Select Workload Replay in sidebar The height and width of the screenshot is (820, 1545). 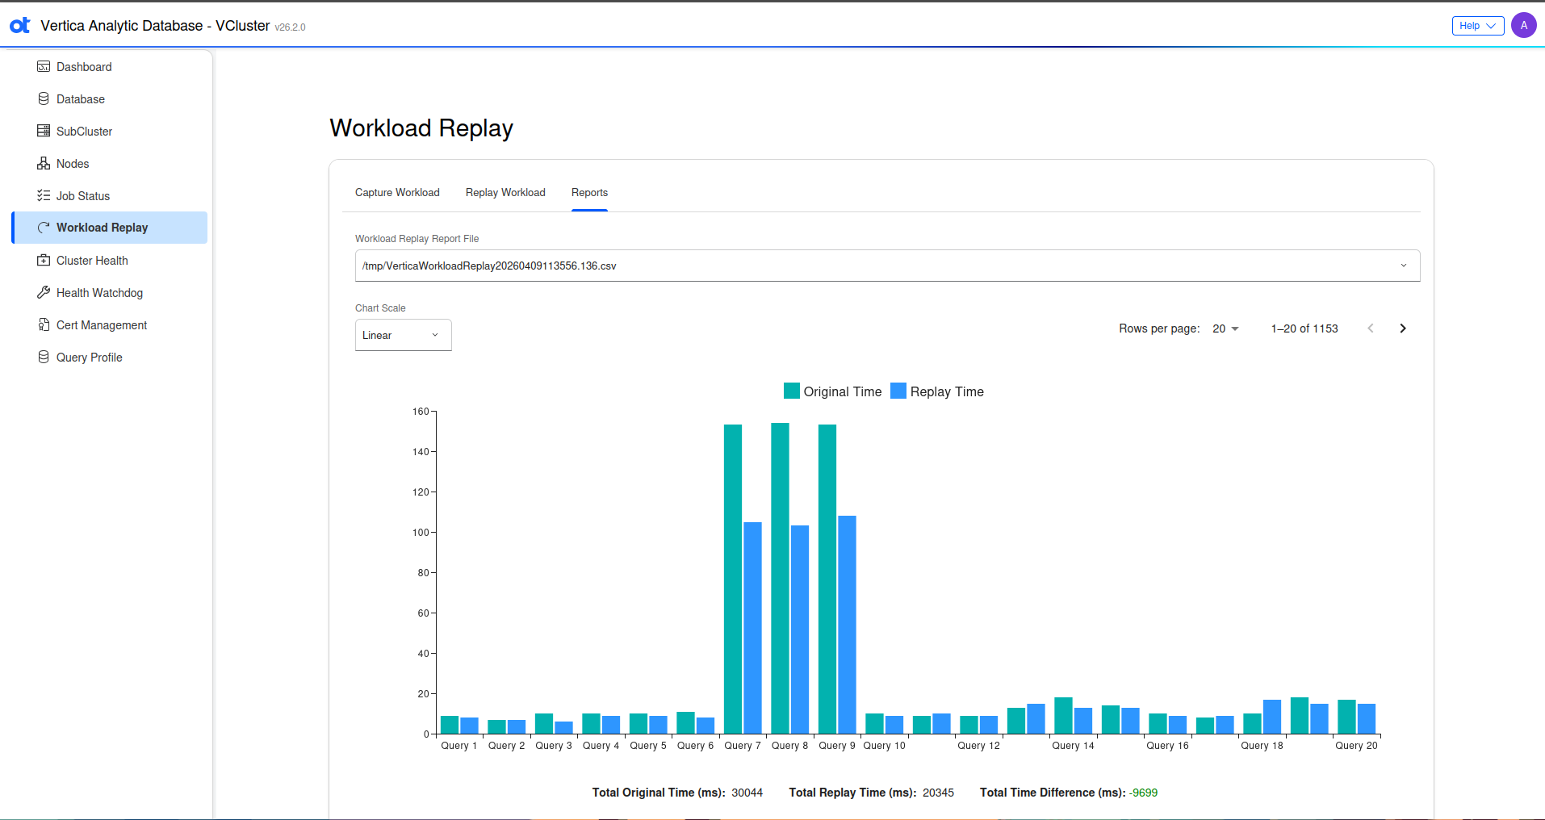tap(110, 228)
